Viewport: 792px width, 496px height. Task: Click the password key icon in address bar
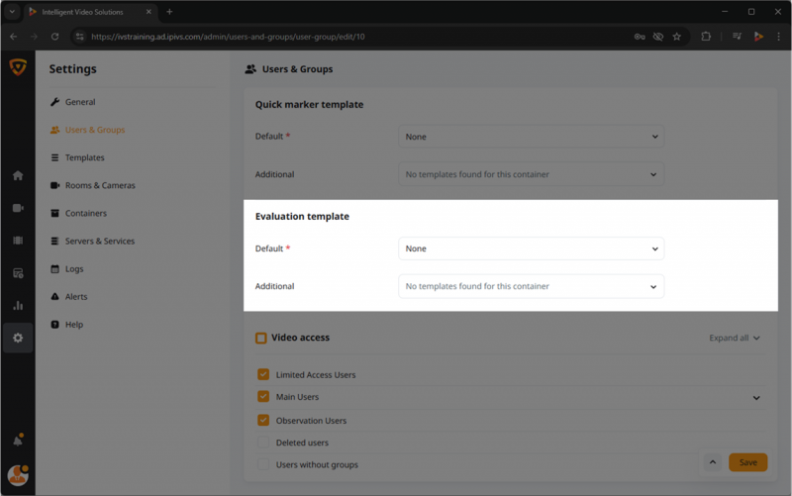(x=640, y=37)
